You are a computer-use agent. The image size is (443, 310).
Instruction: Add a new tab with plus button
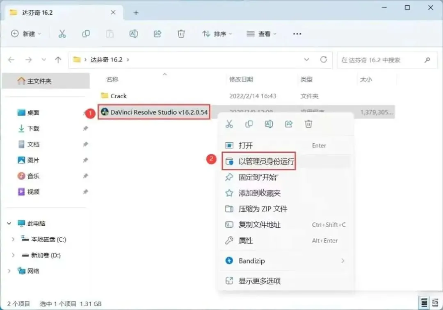tap(136, 13)
